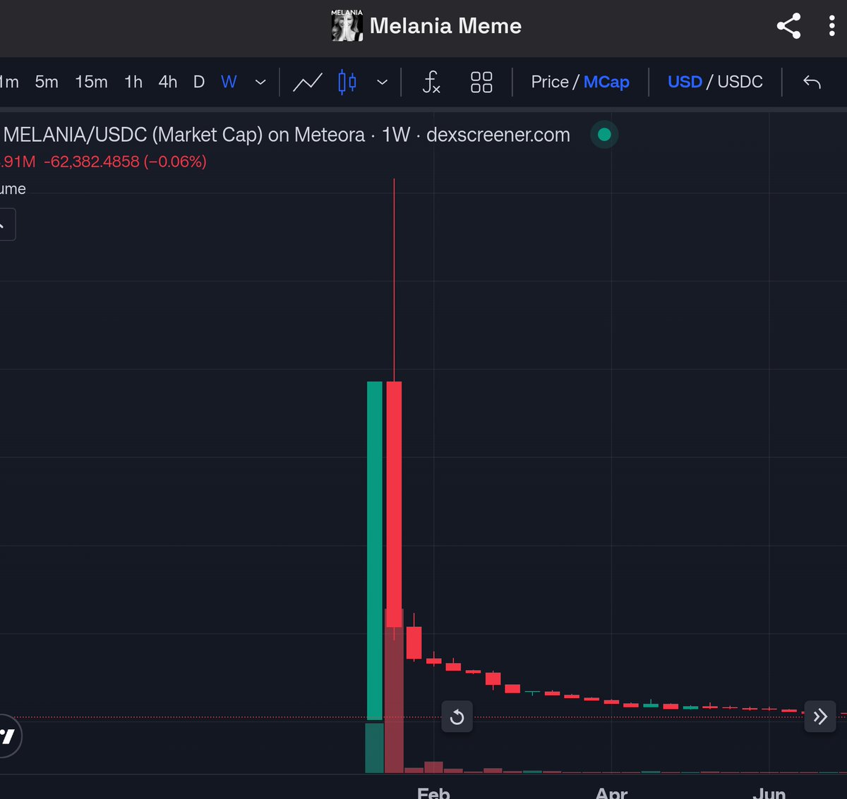Viewport: 847px width, 799px height.
Task: Select the W weekly timeframe
Action: point(229,82)
